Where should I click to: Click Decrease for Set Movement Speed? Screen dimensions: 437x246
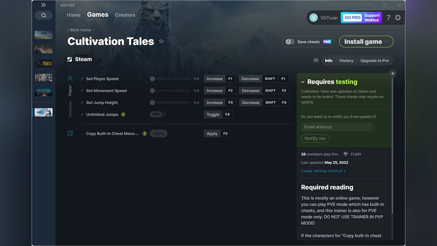[250, 91]
